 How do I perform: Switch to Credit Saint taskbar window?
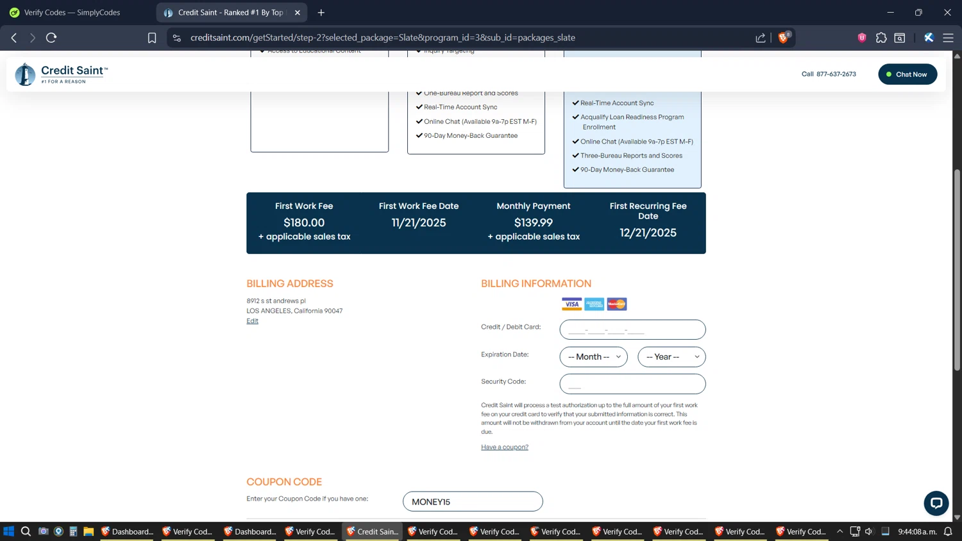tap(373, 531)
